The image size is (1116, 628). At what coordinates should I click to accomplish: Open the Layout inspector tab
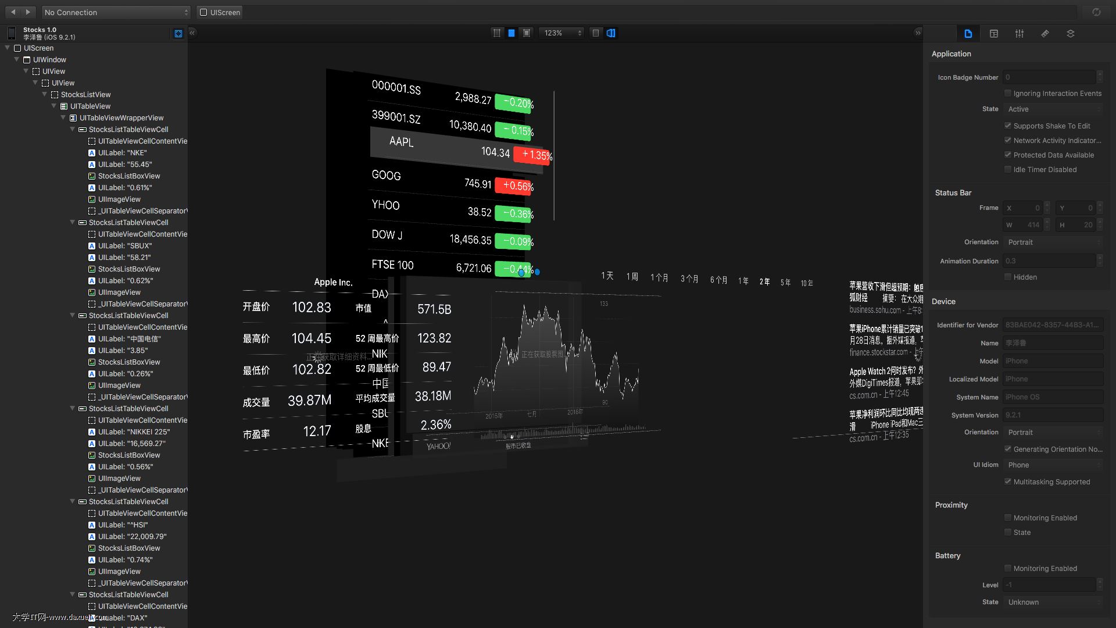[993, 34]
